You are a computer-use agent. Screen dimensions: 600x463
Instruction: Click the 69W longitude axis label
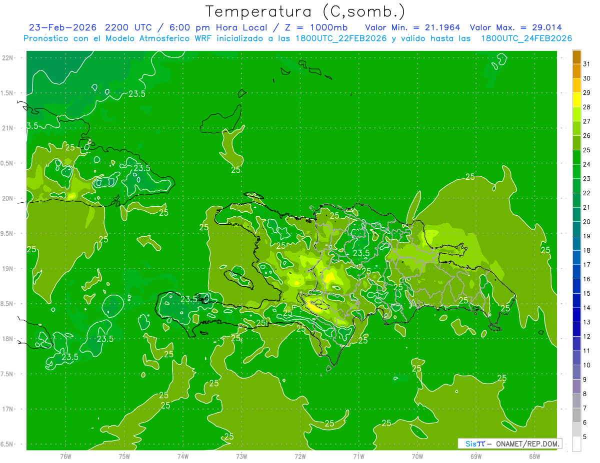tap(476, 456)
